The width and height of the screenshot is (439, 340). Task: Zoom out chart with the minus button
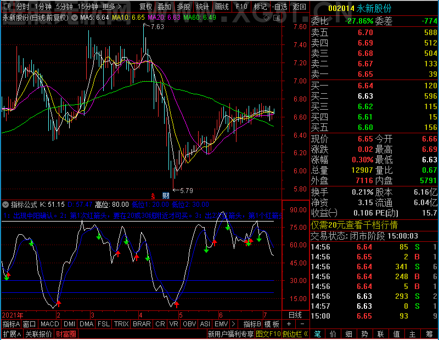302,324
